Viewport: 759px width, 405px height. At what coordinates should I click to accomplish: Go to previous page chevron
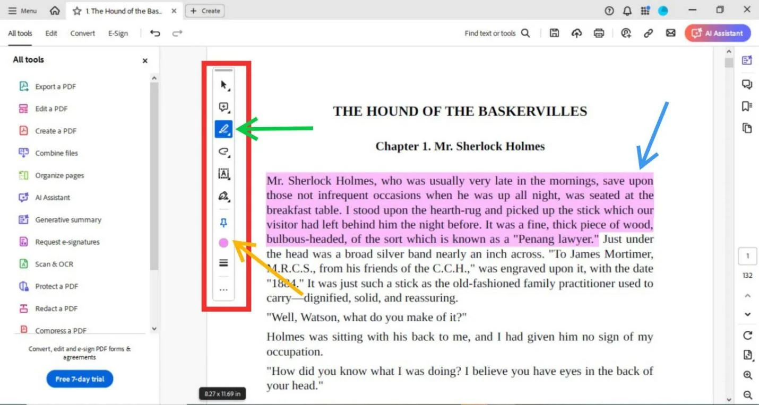[x=748, y=296]
